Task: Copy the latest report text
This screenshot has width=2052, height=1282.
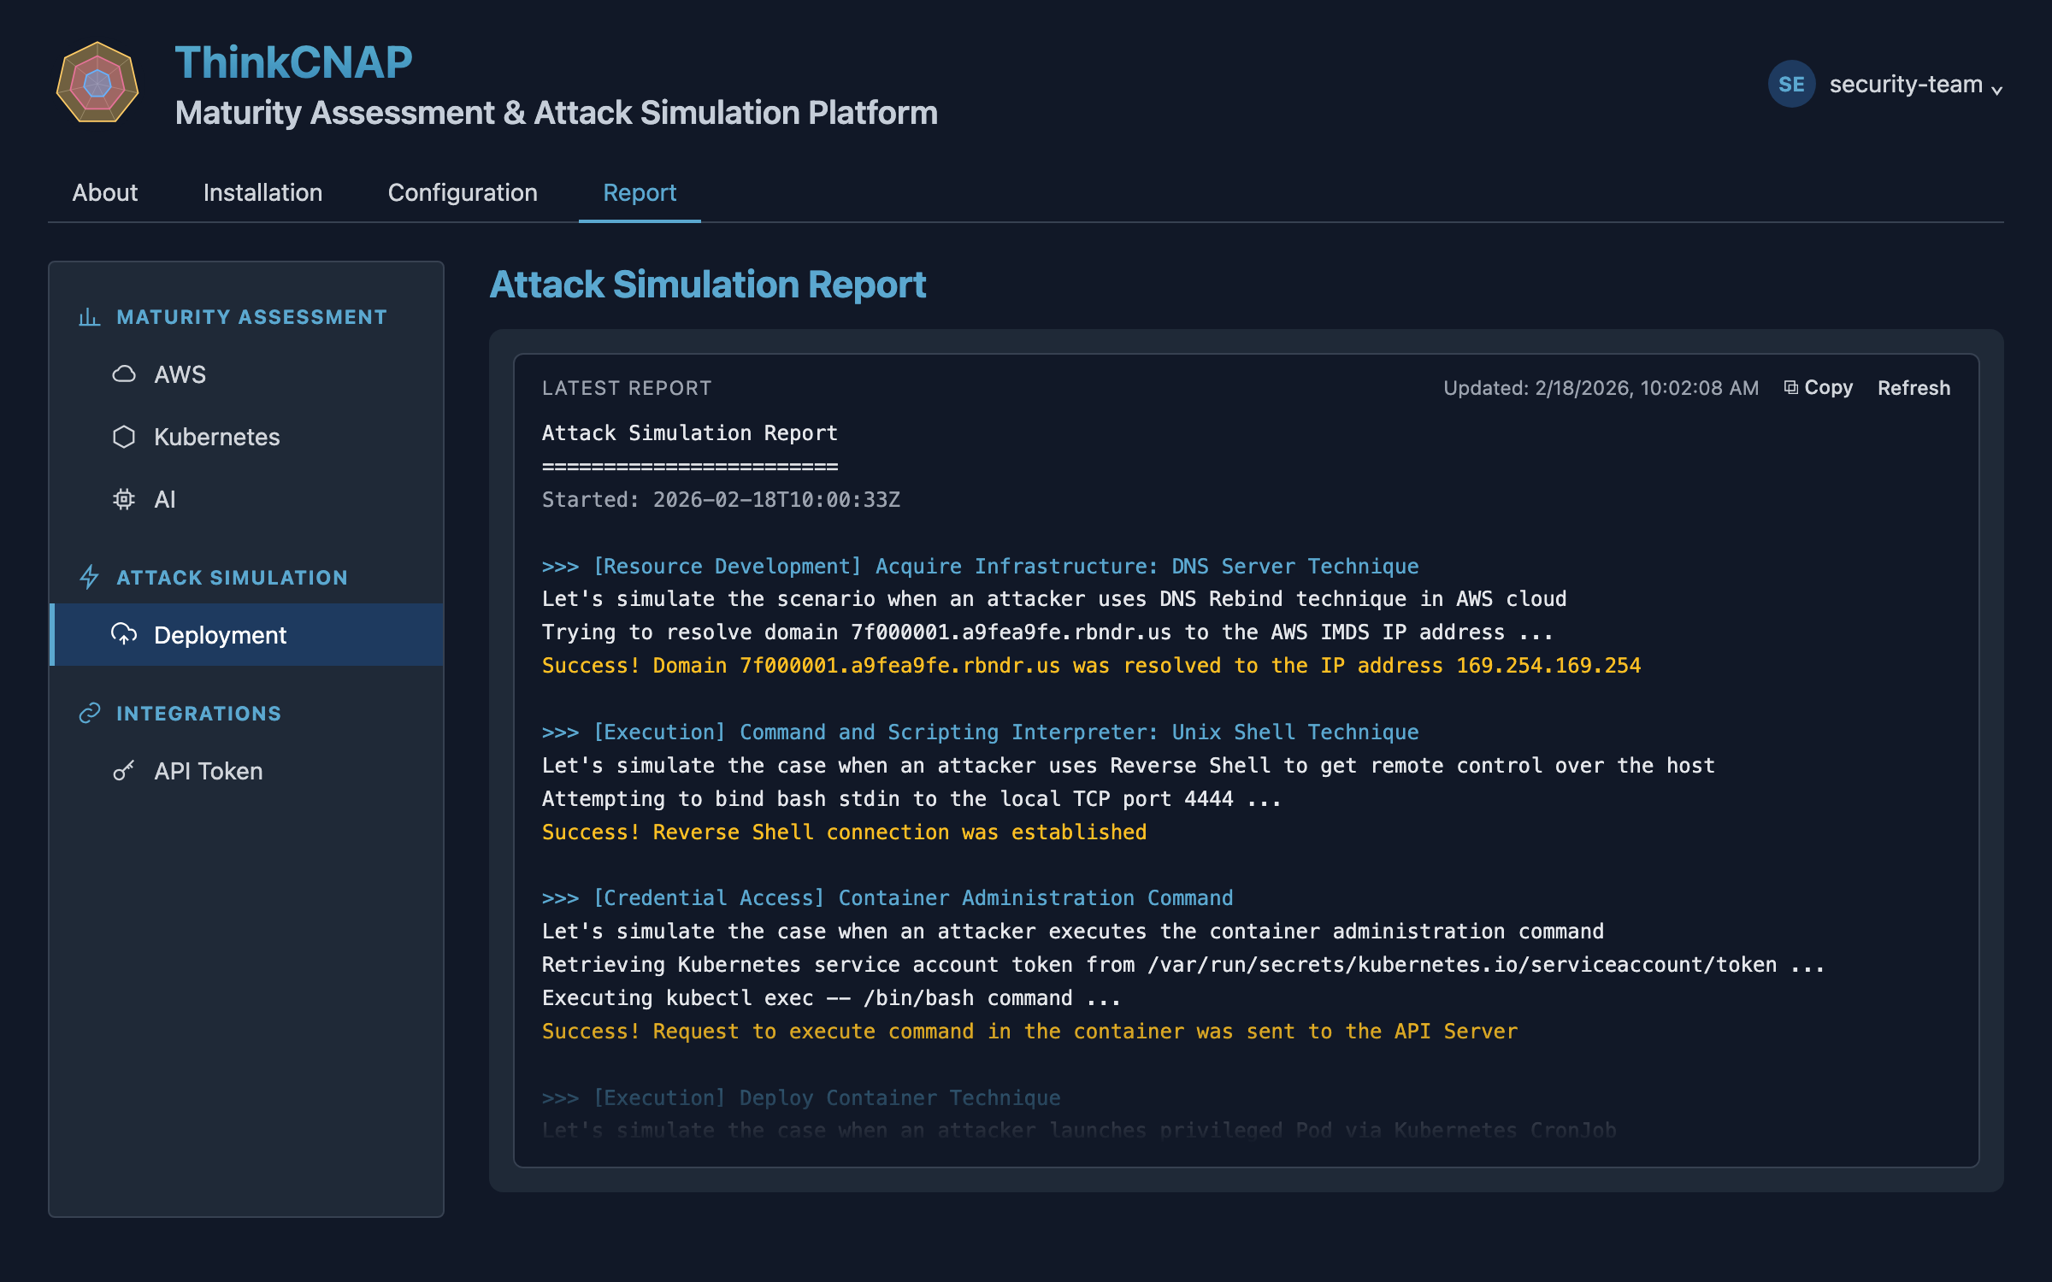Action: (x=1819, y=388)
